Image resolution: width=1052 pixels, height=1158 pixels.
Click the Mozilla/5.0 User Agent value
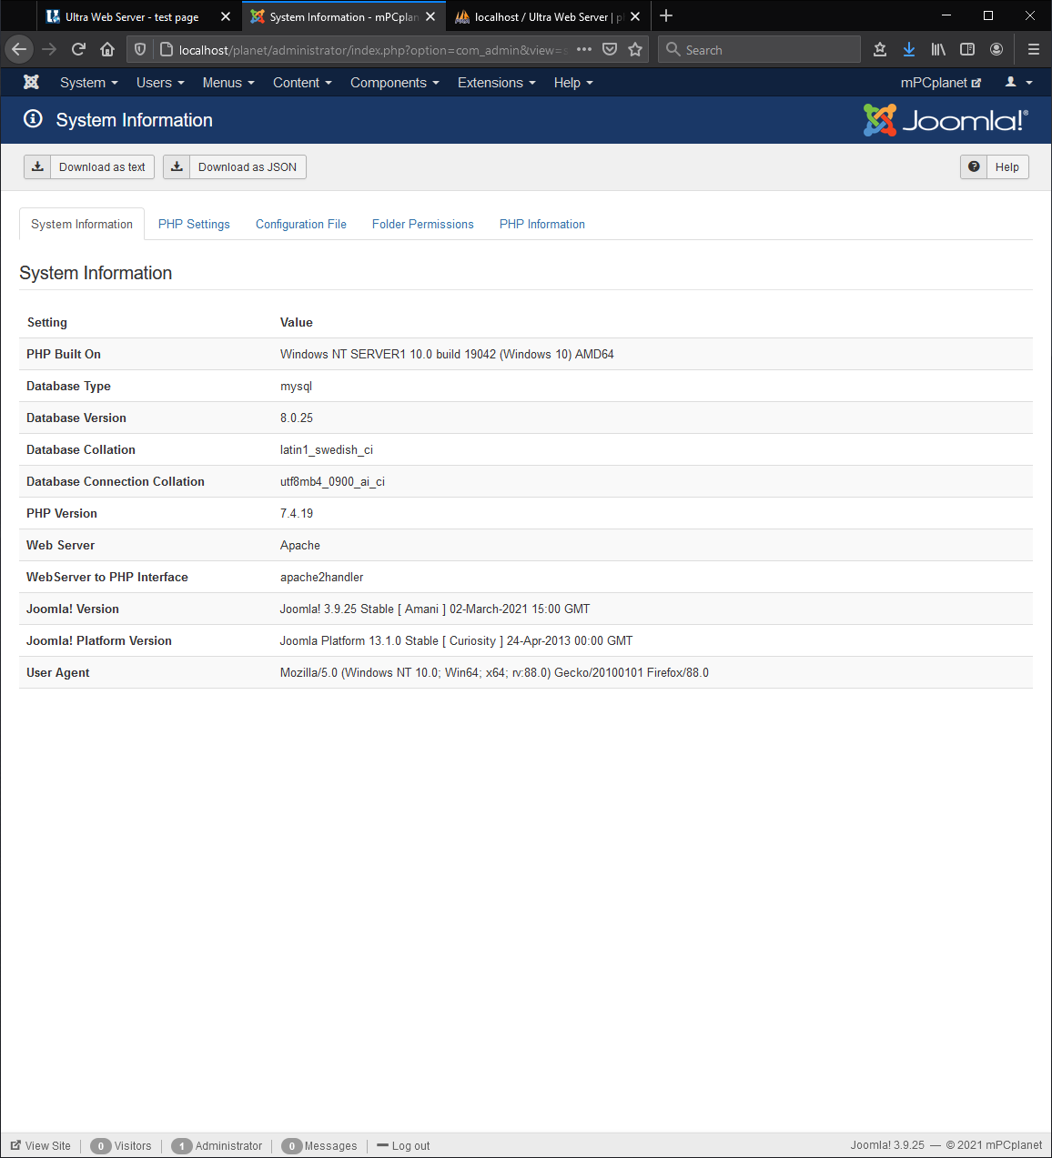(494, 672)
